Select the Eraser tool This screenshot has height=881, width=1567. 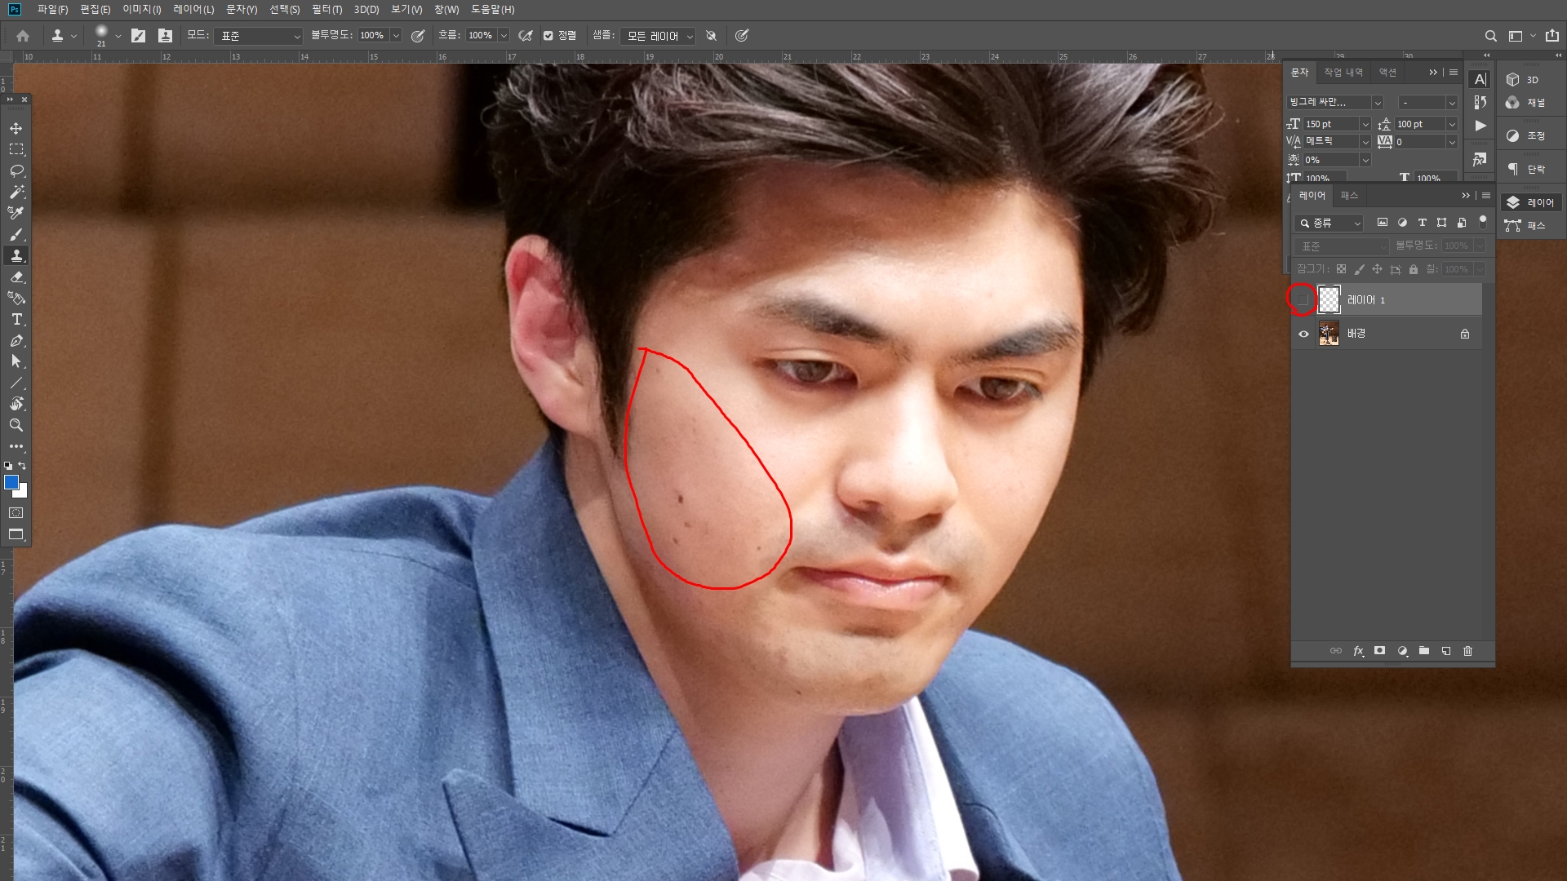16,277
